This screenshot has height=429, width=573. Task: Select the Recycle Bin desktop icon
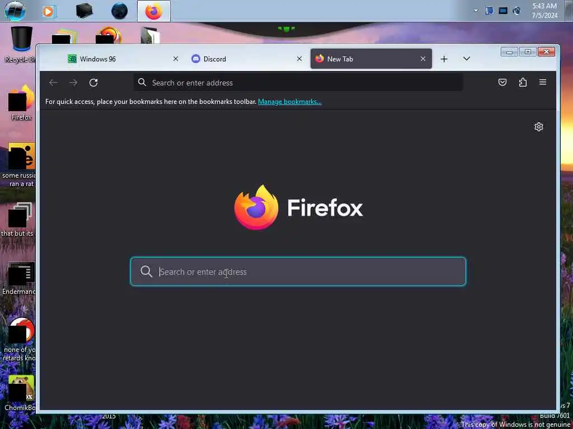click(21, 44)
